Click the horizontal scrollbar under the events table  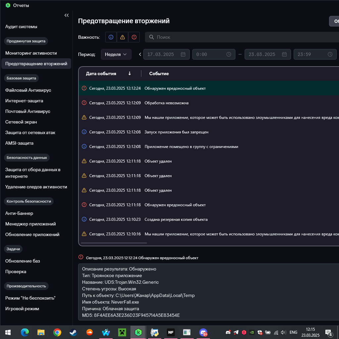114,243
